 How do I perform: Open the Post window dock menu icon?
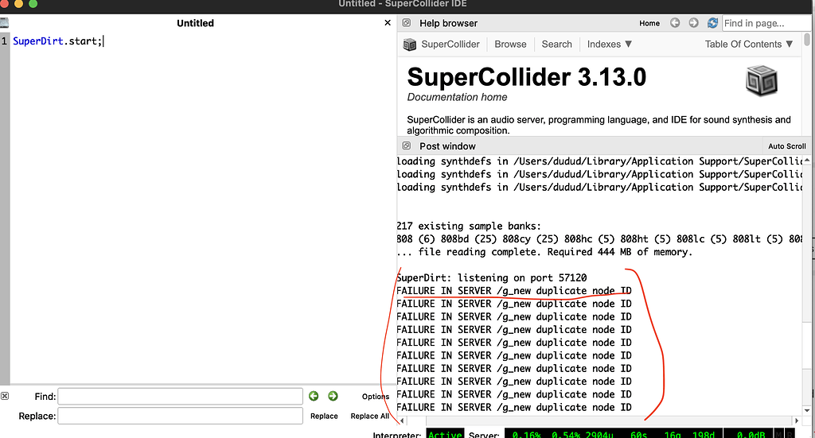point(407,145)
